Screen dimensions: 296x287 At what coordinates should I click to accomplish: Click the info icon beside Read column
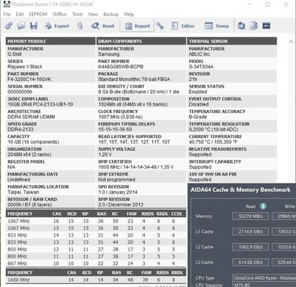[263, 206]
